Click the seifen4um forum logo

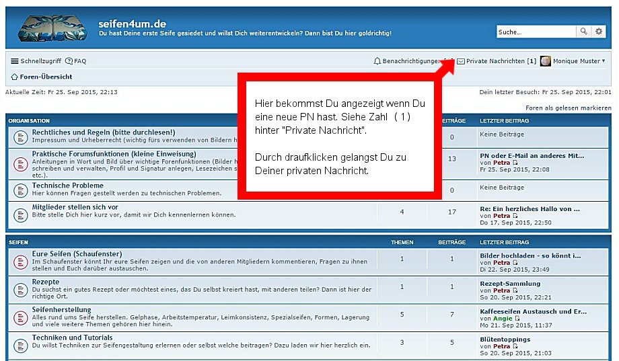click(52, 28)
